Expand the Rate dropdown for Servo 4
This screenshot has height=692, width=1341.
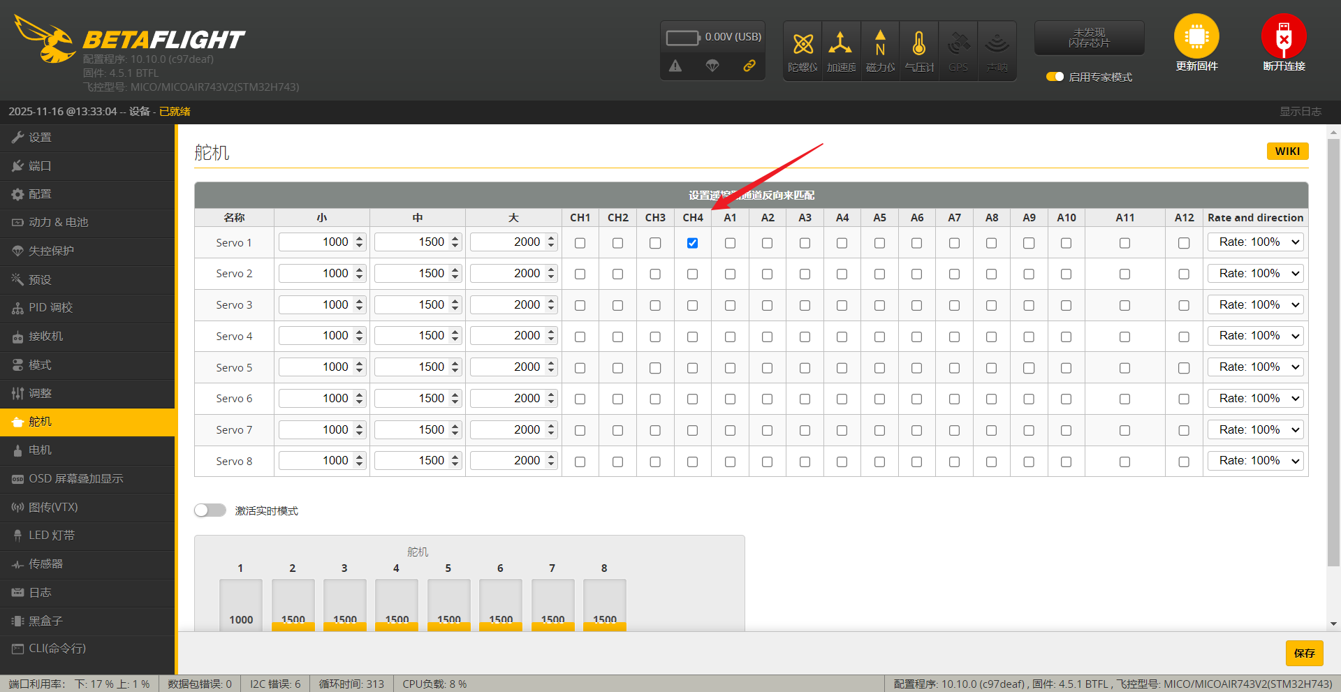1255,336
